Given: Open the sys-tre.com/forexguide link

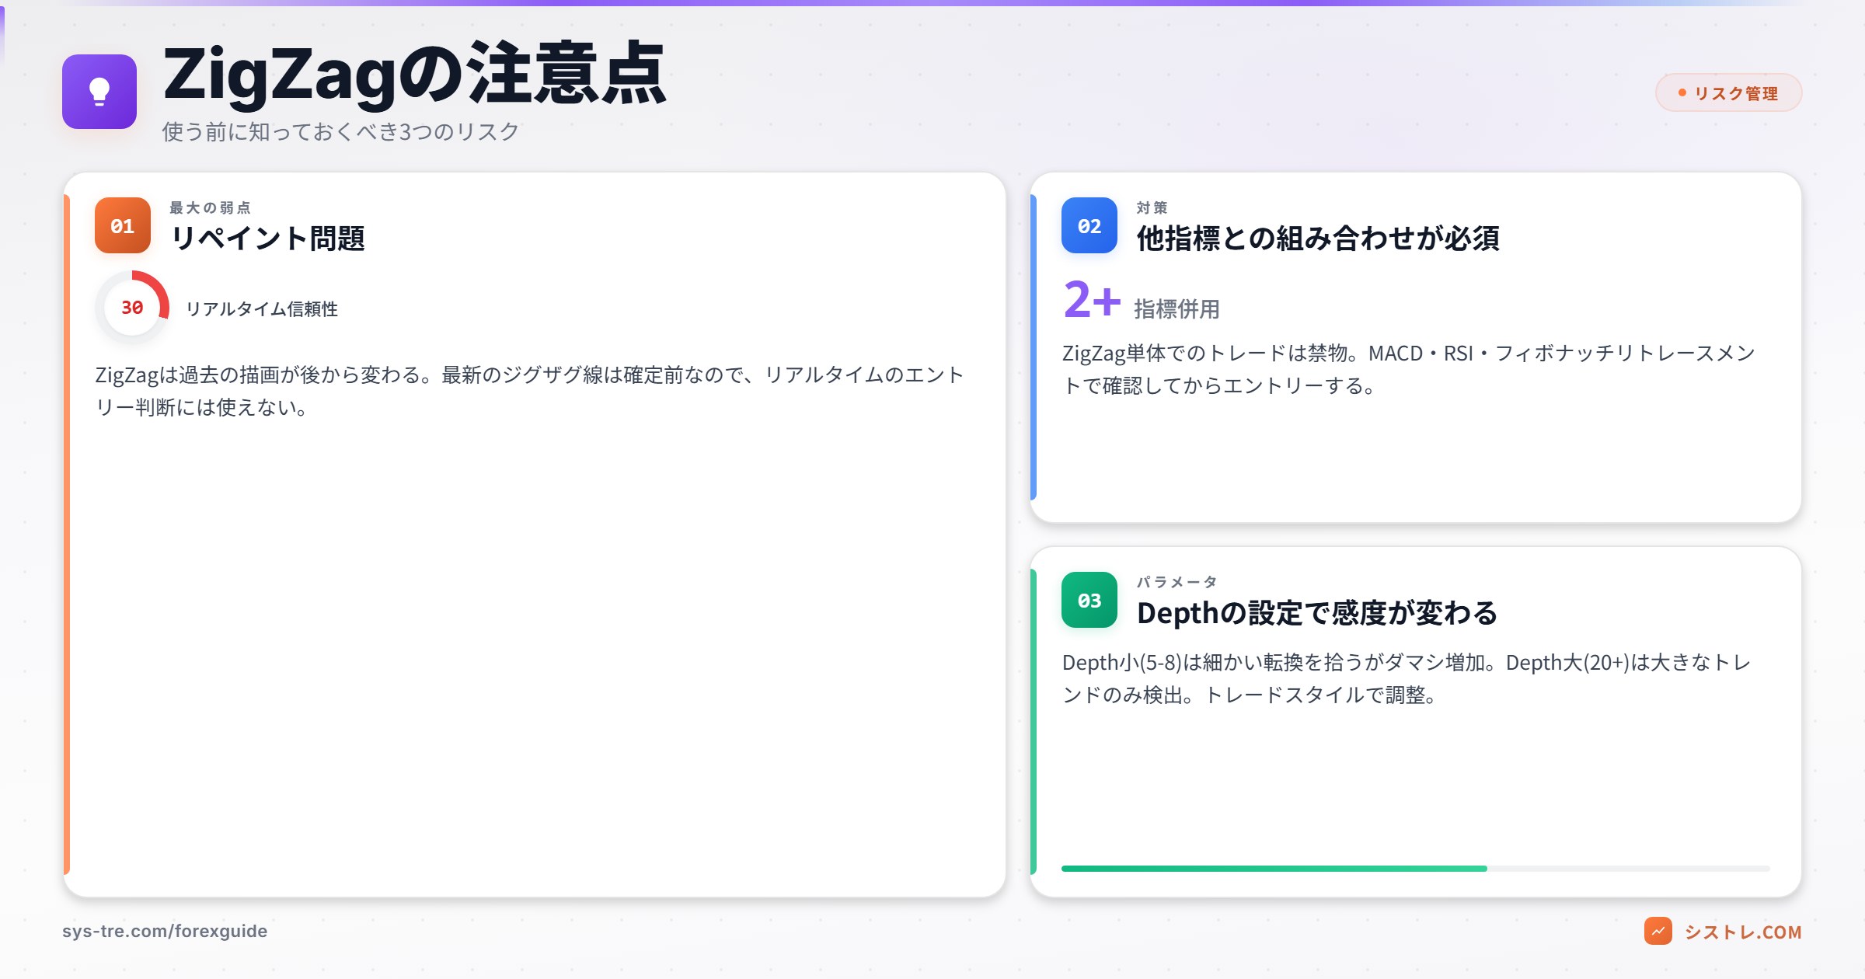Looking at the screenshot, I should (x=165, y=930).
